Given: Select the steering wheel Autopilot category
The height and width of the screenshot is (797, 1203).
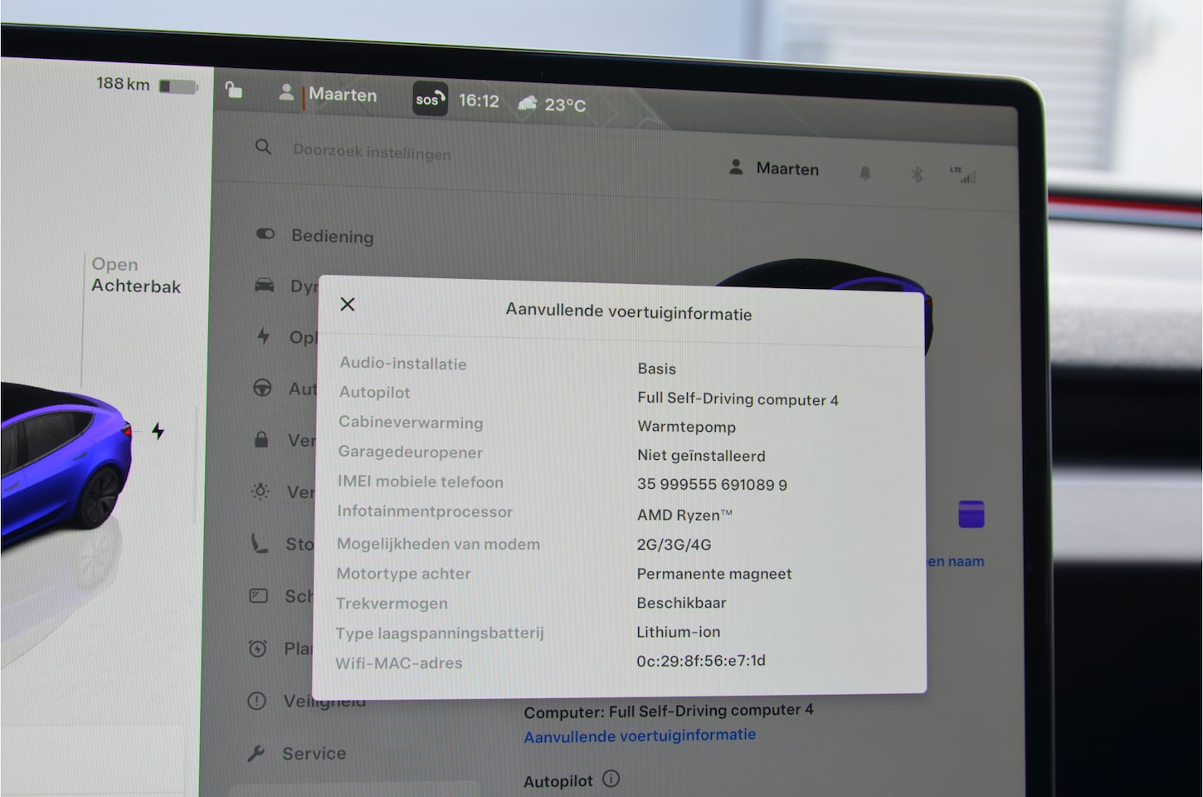Looking at the screenshot, I should [x=262, y=388].
